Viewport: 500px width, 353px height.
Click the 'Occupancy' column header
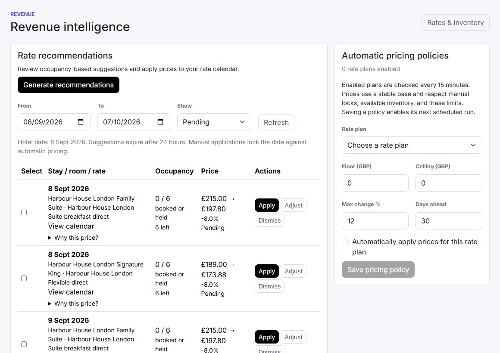(175, 171)
